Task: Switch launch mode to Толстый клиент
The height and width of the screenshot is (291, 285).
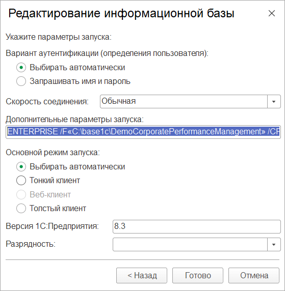Action: click(x=21, y=209)
